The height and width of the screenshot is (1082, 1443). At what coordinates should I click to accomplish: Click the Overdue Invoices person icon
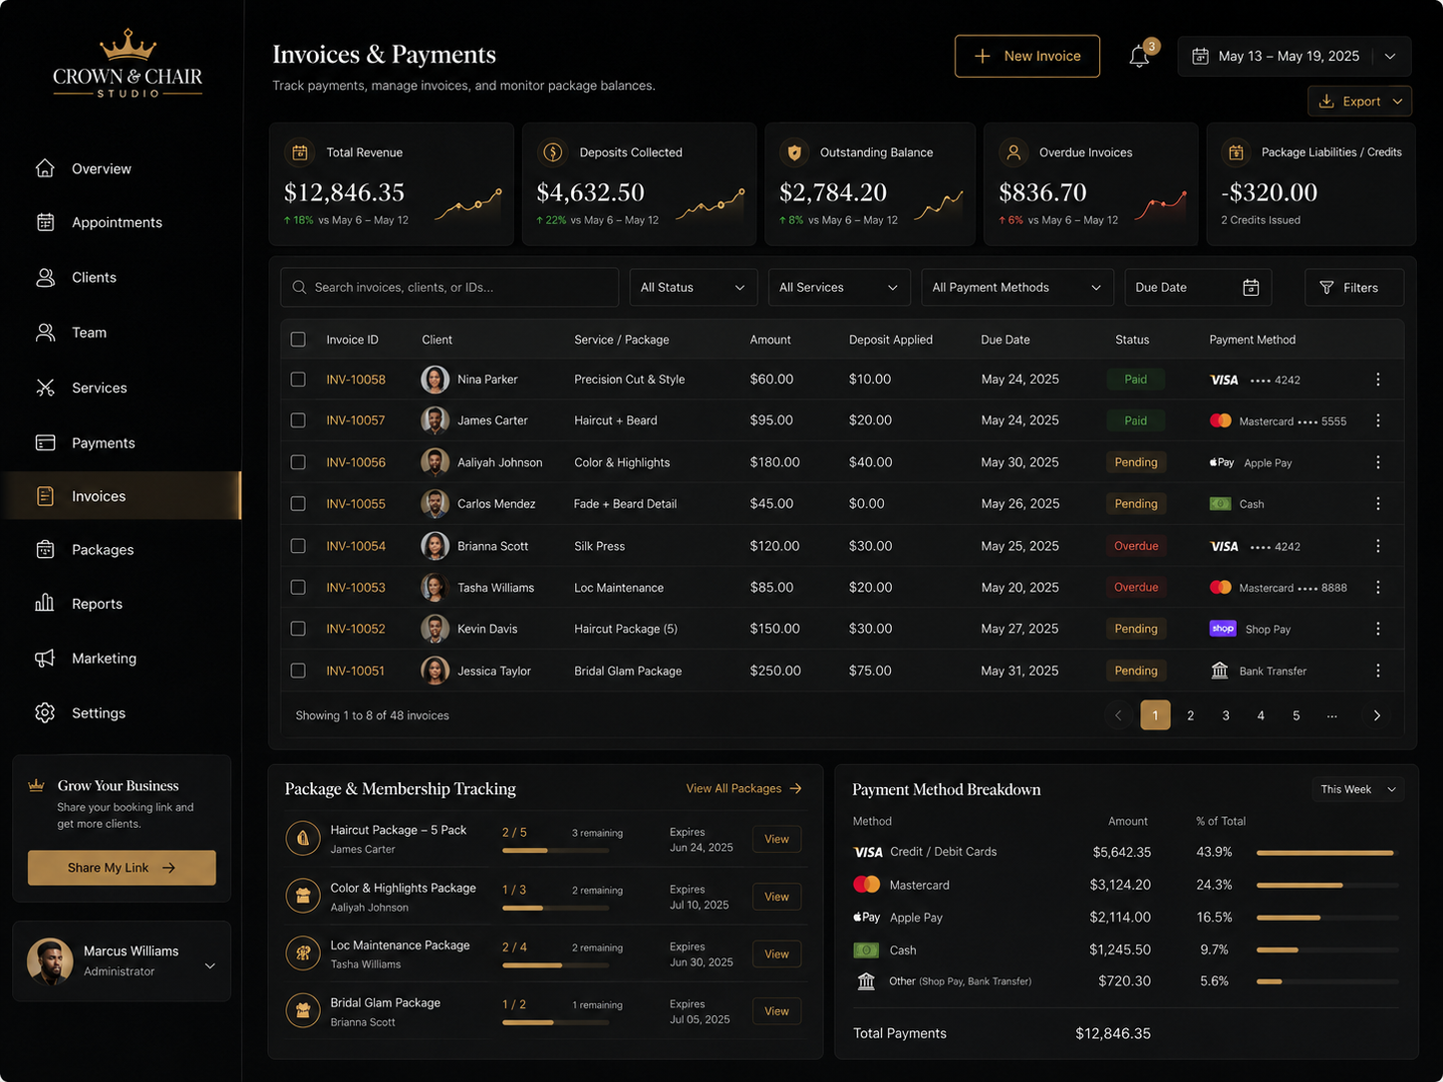[x=1013, y=152]
